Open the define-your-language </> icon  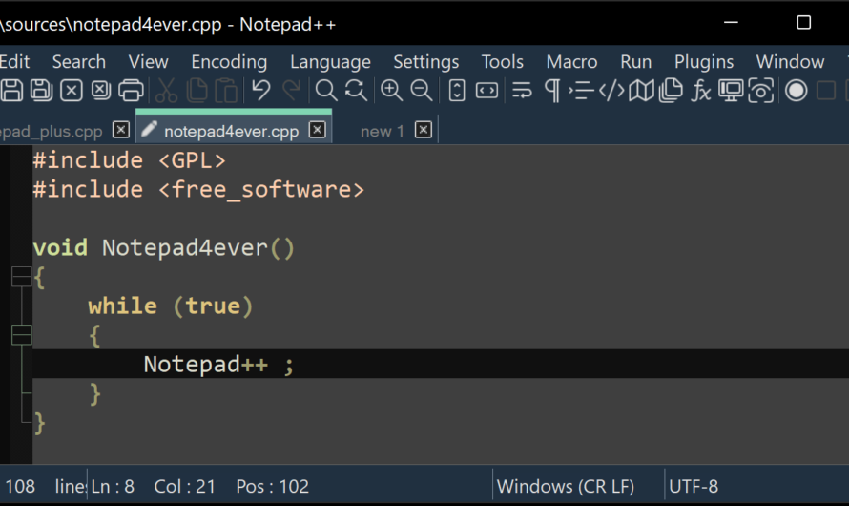(611, 91)
